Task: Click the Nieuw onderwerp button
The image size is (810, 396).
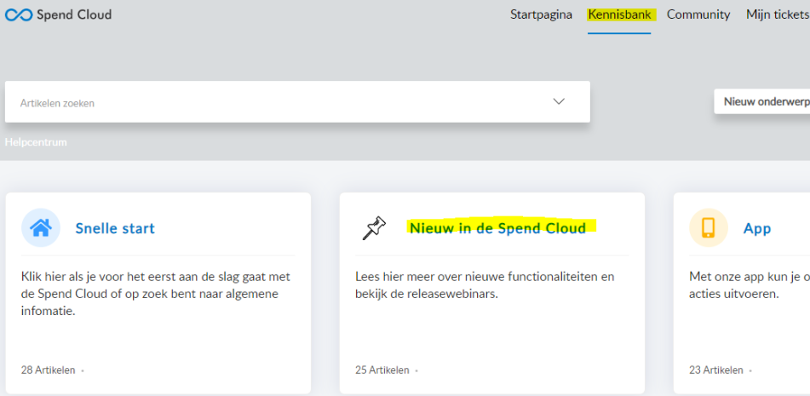Action: pyautogui.click(x=762, y=101)
